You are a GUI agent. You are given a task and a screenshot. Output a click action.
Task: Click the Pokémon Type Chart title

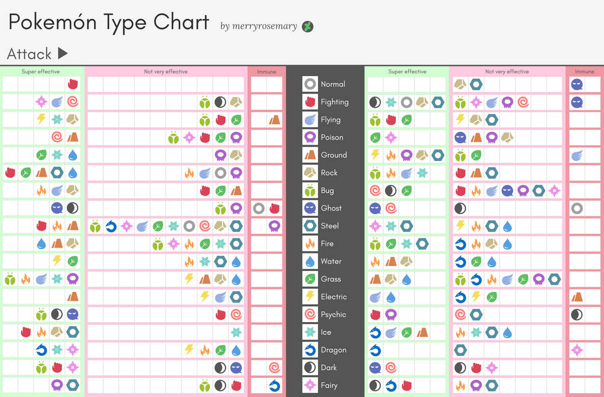pos(109,22)
